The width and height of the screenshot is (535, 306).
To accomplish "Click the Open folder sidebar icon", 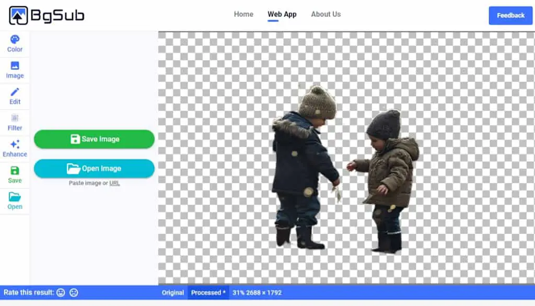I will pyautogui.click(x=15, y=201).
